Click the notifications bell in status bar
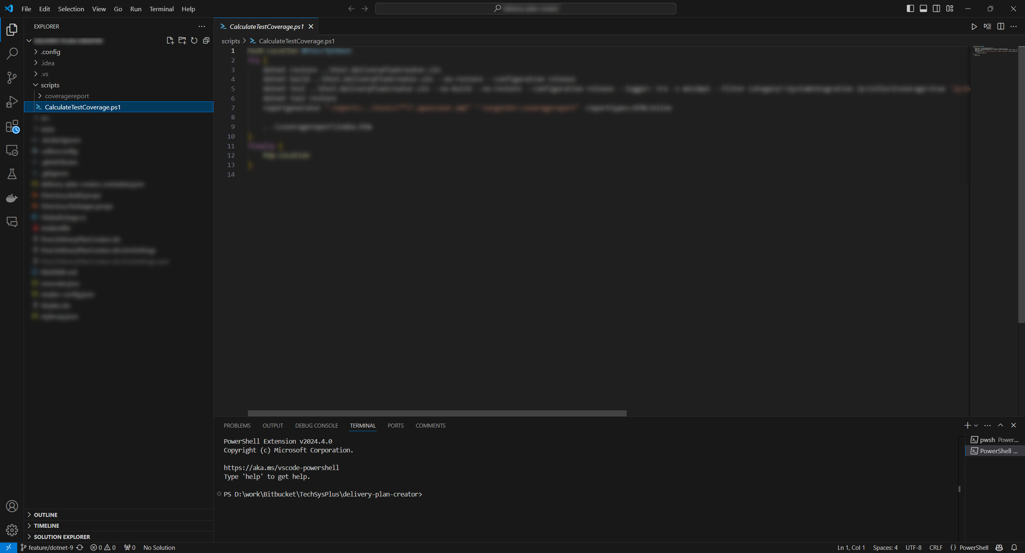1025x553 pixels. click(1014, 548)
